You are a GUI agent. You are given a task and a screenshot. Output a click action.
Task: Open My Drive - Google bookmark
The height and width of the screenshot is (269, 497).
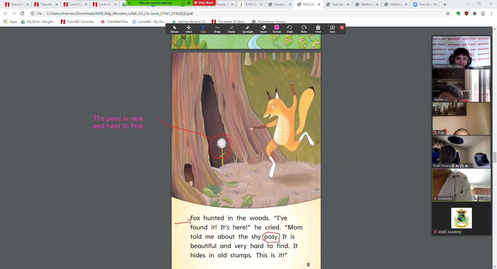point(38,22)
